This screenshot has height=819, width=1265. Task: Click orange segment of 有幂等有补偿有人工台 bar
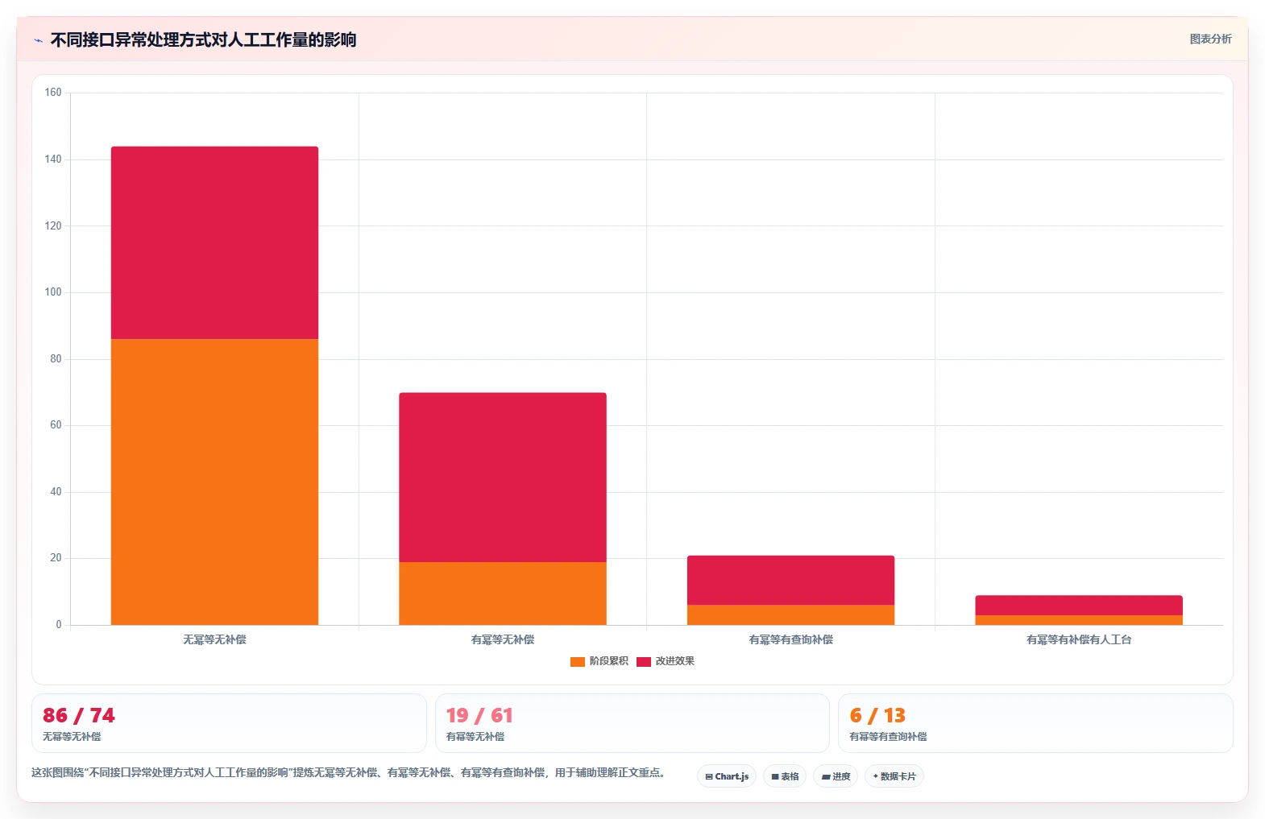(1079, 620)
